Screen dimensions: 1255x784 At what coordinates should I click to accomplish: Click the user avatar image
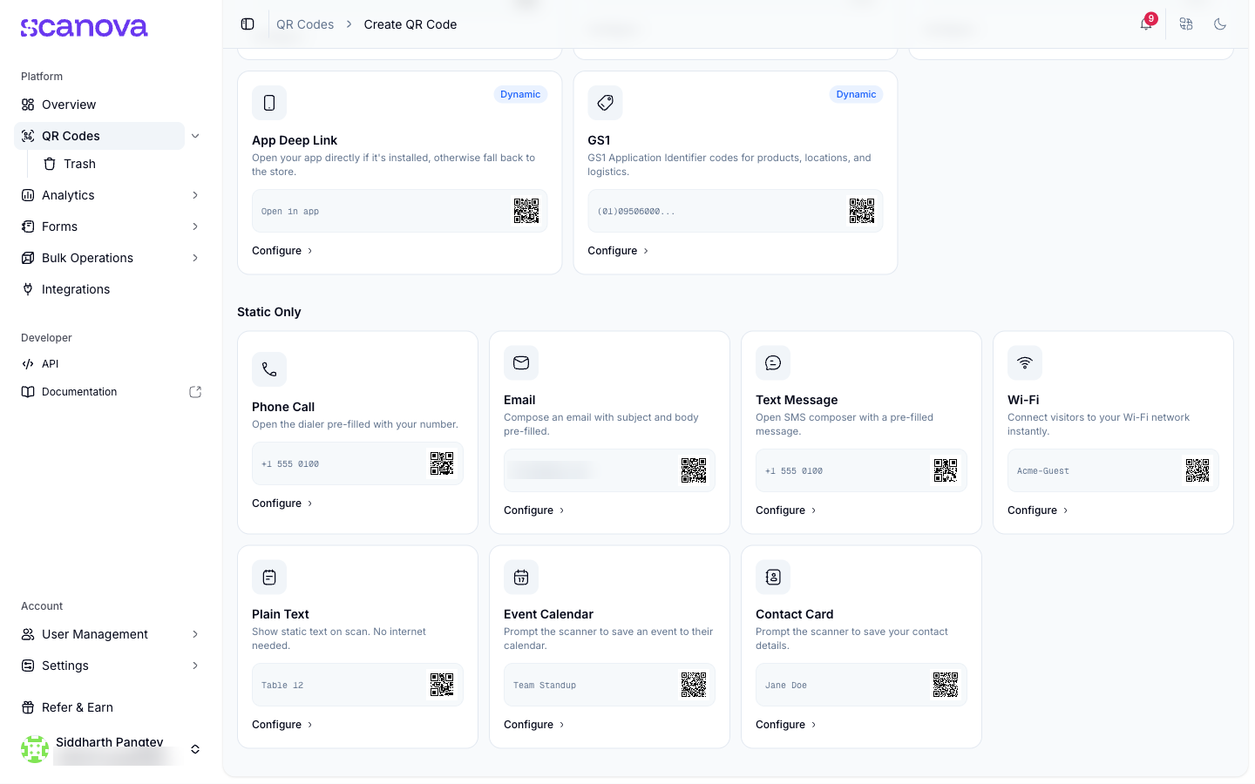(35, 749)
